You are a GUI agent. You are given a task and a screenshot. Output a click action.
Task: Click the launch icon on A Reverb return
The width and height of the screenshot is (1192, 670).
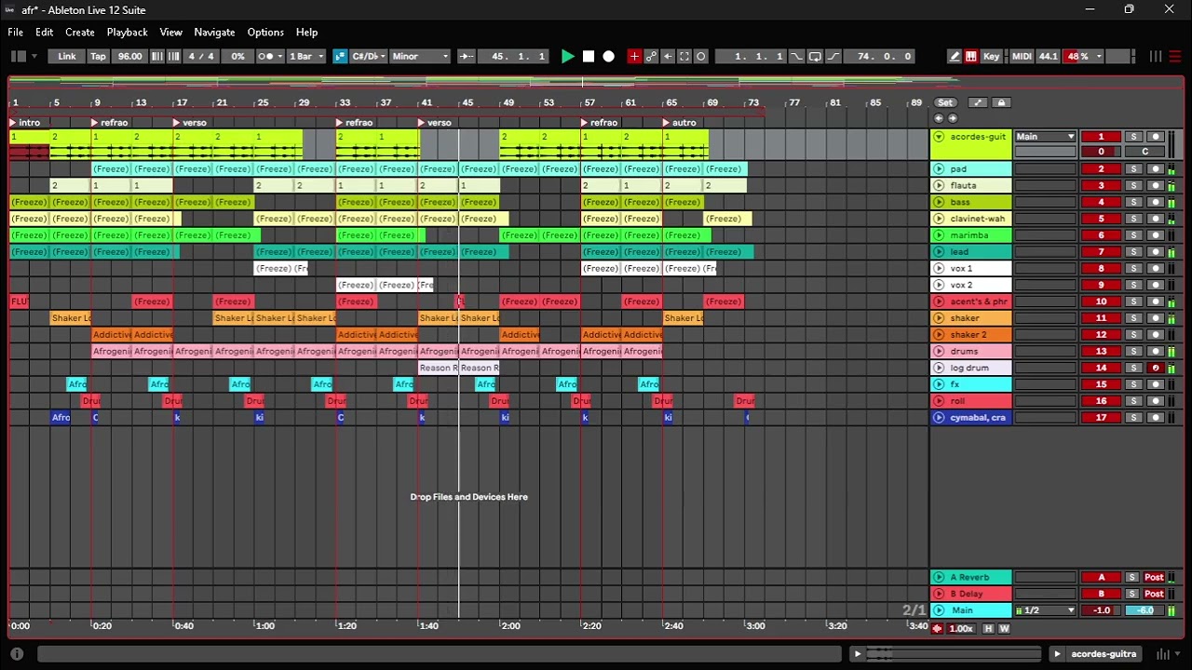(939, 578)
